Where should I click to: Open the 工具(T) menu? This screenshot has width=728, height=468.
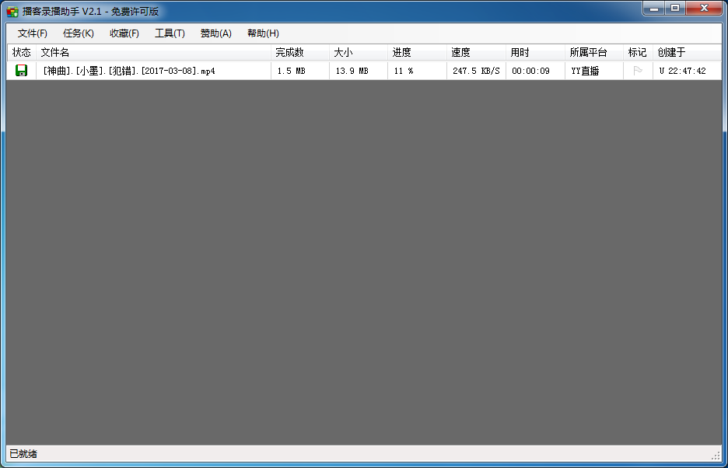pos(170,33)
